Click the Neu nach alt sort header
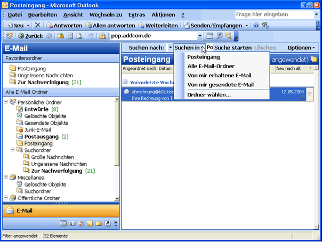Viewport: 323px width, 242px height. (294, 69)
